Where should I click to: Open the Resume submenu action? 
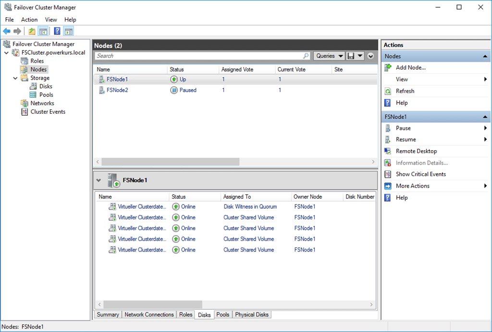[x=436, y=140]
